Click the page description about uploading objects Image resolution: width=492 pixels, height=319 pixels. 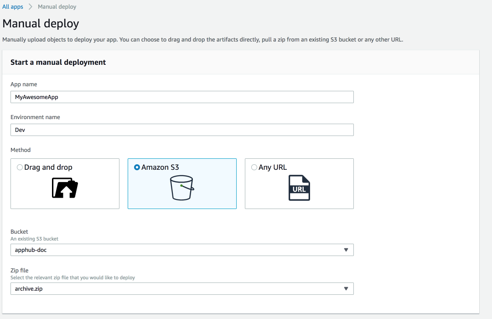pos(203,40)
